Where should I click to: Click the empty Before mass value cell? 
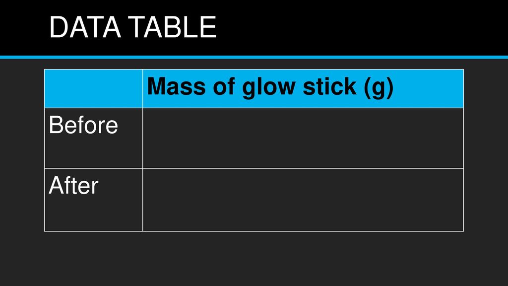(303, 138)
